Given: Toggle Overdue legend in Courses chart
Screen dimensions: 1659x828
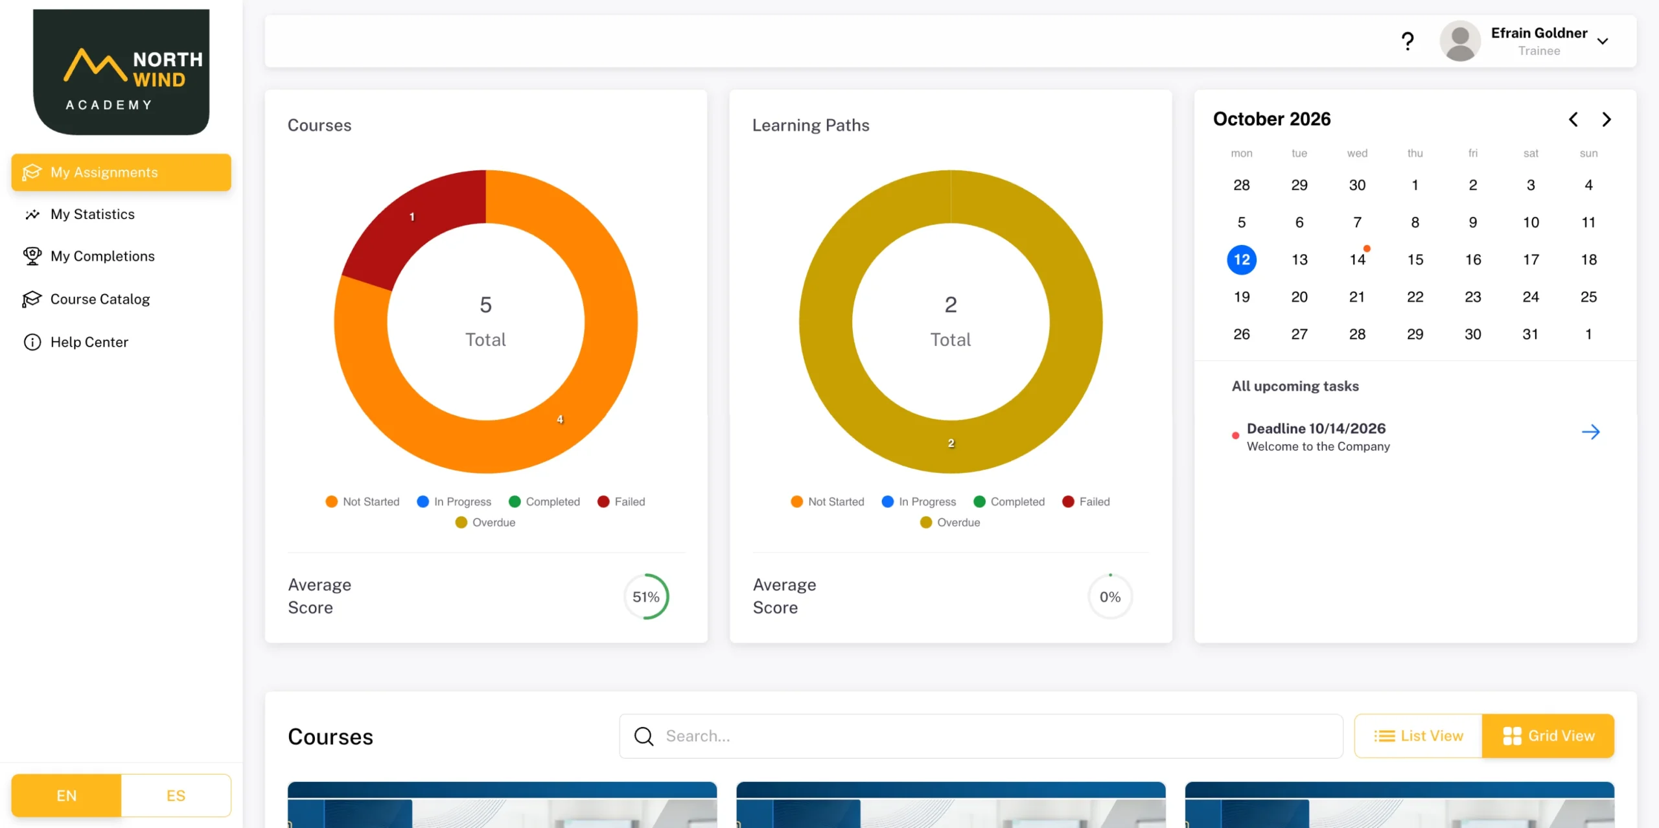Looking at the screenshot, I should click(x=485, y=522).
